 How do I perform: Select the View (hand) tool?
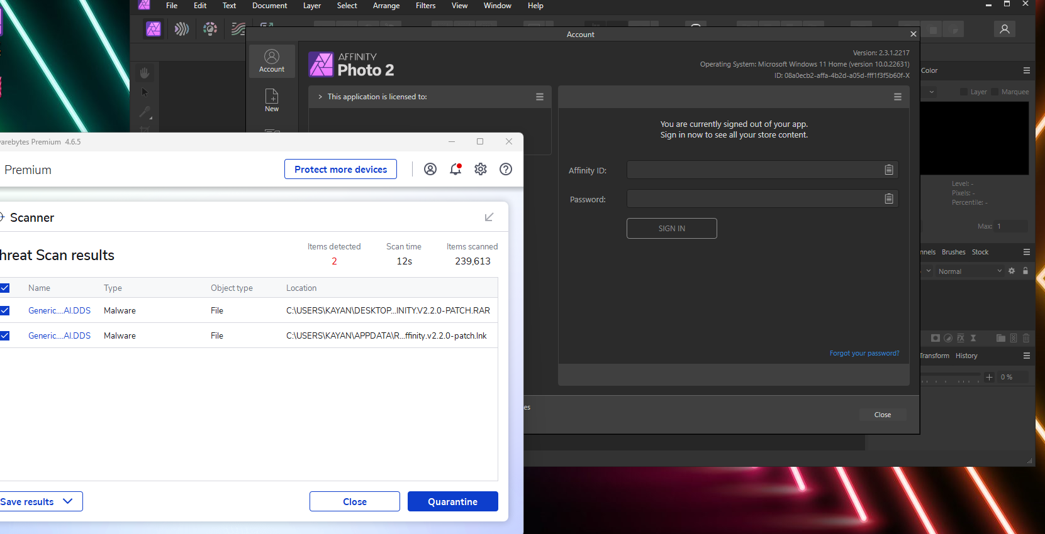tap(145, 73)
